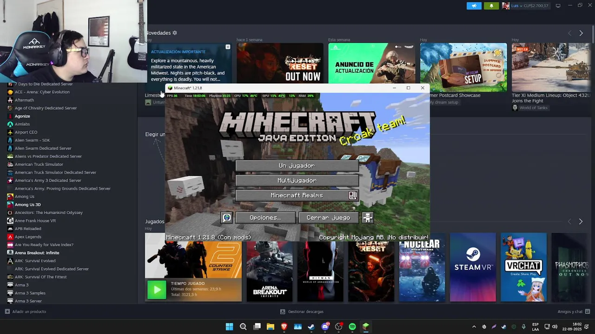Show hidden system tray icons chevron
The width and height of the screenshot is (595, 334).
474,327
